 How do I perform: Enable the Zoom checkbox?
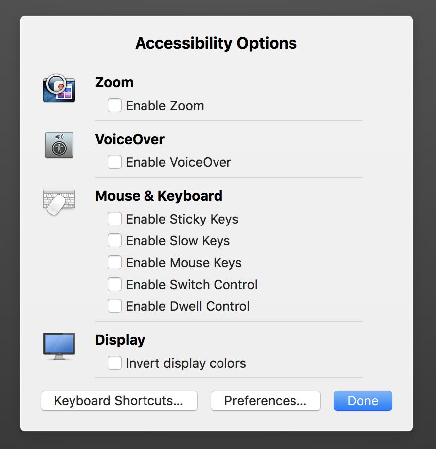pyautogui.click(x=115, y=106)
